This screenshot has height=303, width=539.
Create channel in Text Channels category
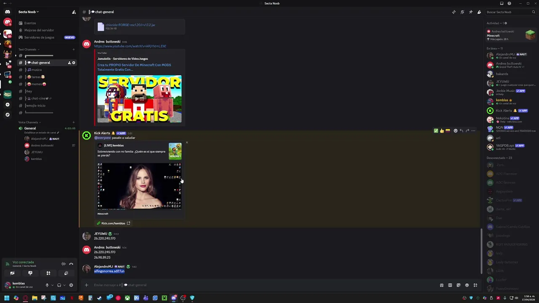pos(73,50)
